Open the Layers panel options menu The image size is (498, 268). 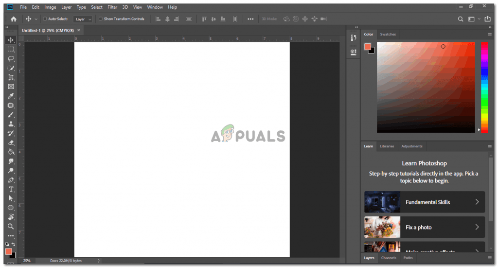point(489,258)
